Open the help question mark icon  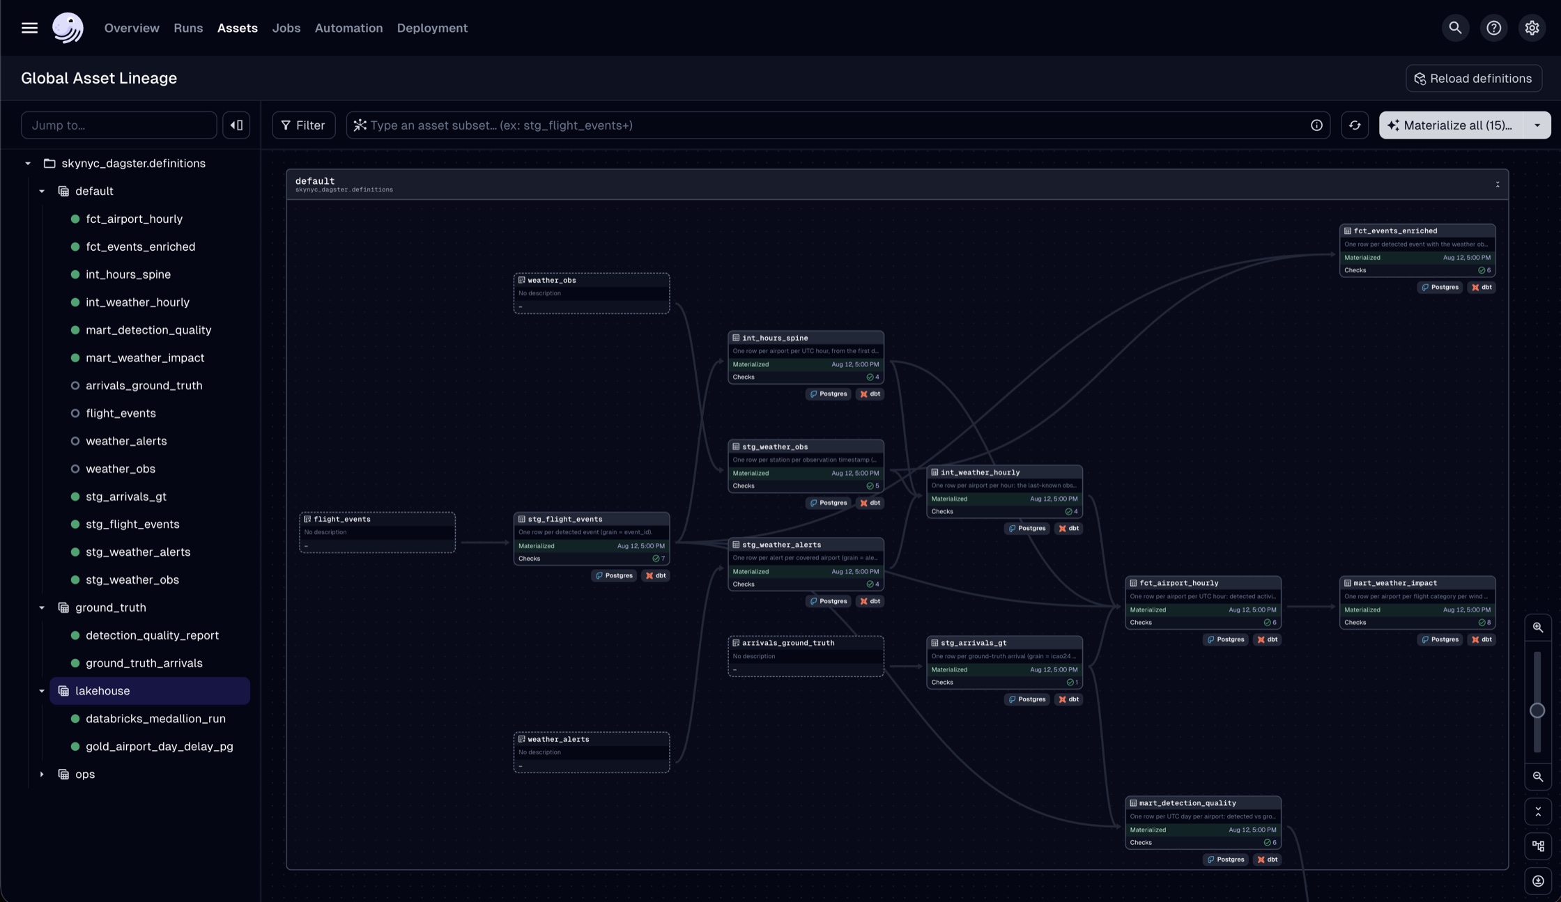tap(1493, 28)
